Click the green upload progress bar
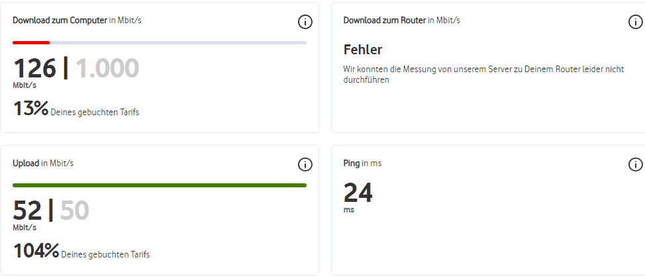 [160, 185]
